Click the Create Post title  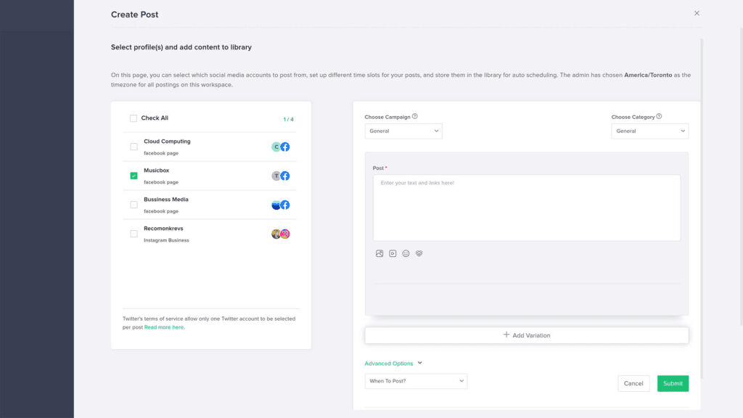134,15
